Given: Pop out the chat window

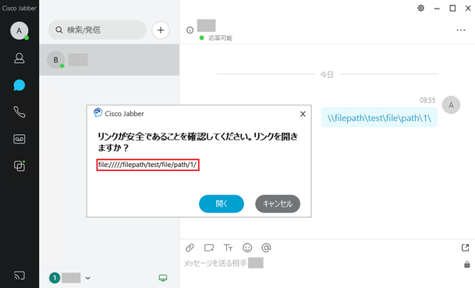Looking at the screenshot, I should tap(466, 247).
